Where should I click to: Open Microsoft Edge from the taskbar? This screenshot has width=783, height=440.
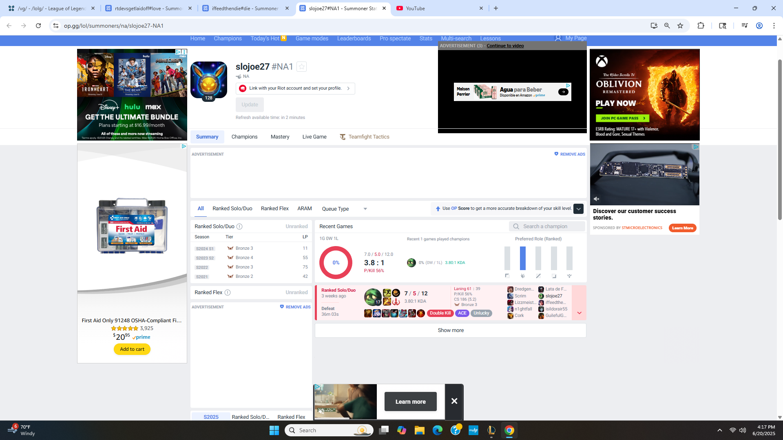438,430
